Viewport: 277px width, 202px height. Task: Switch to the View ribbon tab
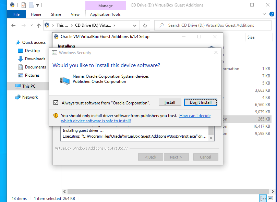pos(75,14)
